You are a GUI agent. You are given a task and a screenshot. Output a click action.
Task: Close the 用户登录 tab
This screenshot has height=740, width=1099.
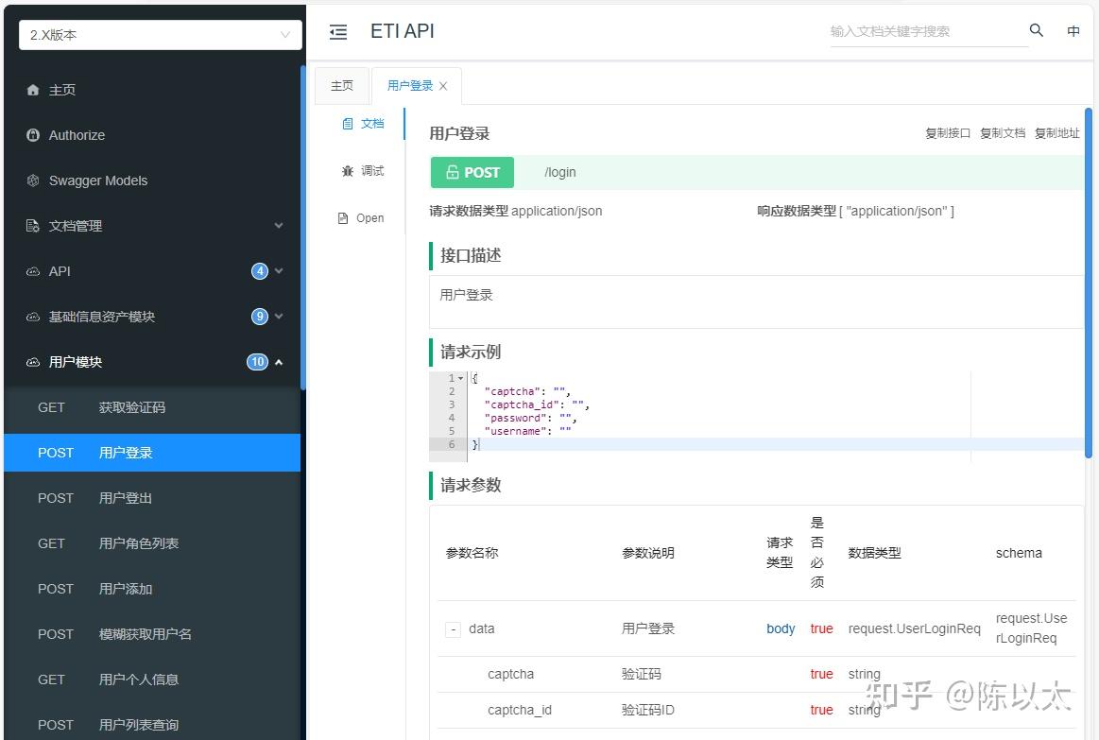pyautogui.click(x=443, y=86)
